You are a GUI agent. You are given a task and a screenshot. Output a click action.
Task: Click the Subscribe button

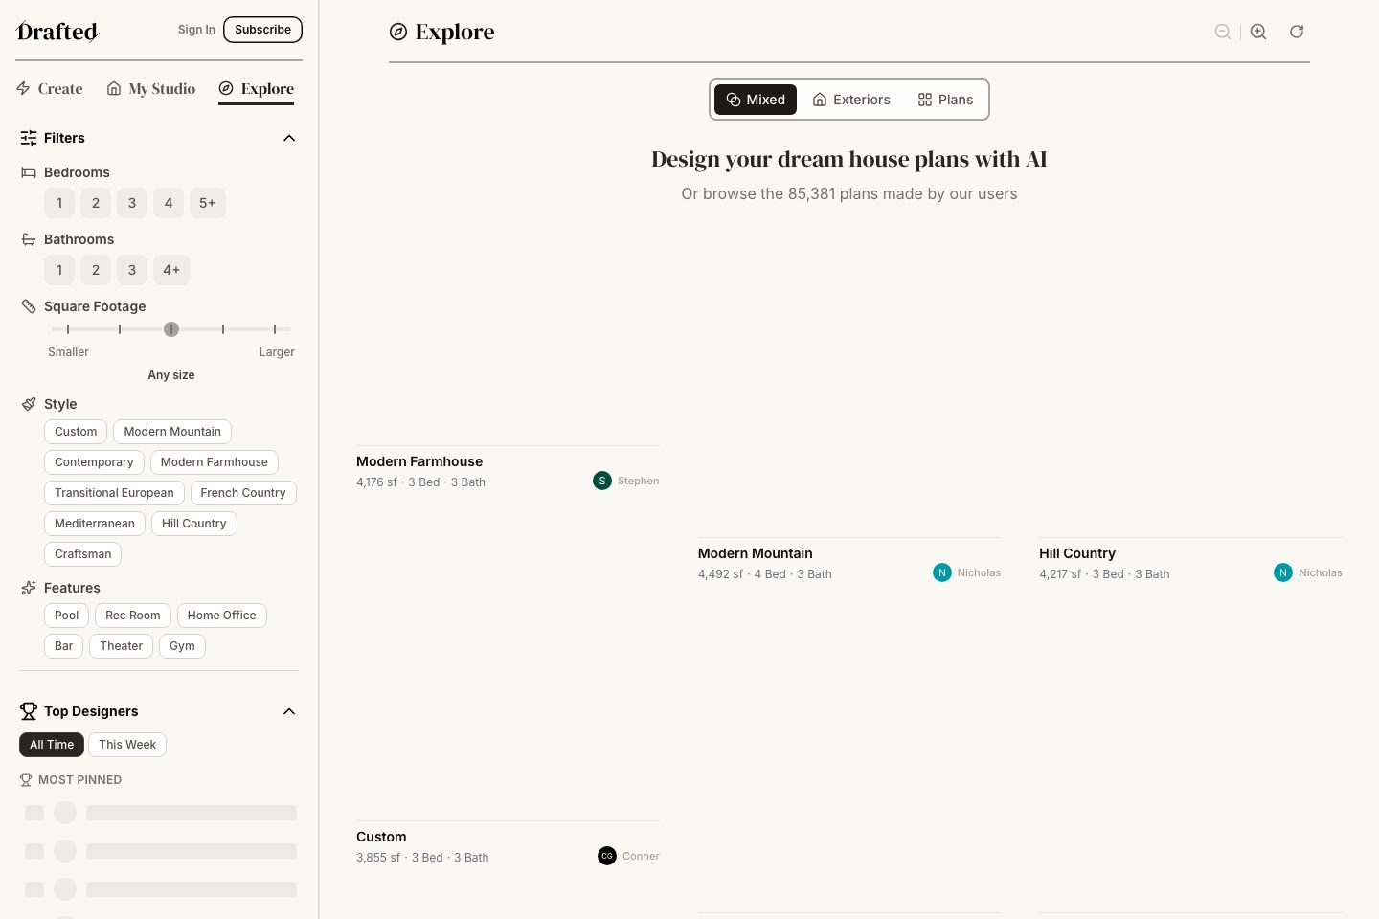[262, 30]
